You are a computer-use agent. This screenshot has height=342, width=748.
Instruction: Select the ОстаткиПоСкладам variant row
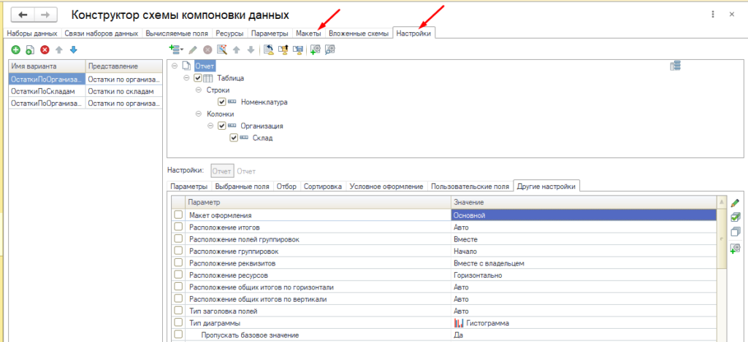click(x=85, y=91)
